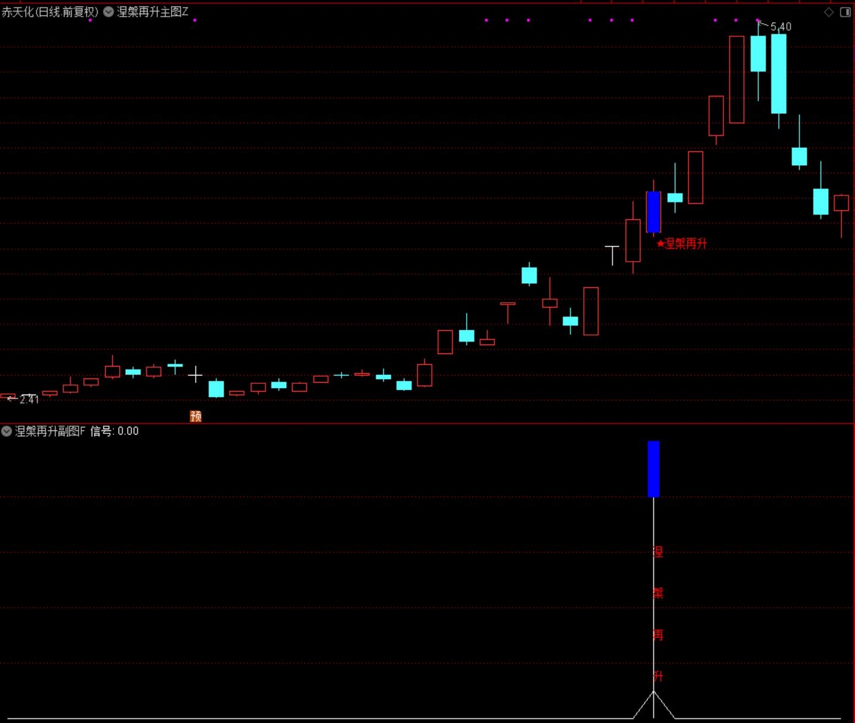The width and height of the screenshot is (855, 723).
Task: Click the white cross doji candle
Action: pos(195,375)
